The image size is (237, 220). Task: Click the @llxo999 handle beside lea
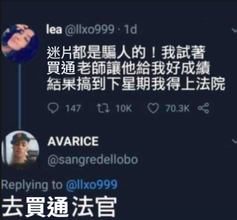pos(89,30)
